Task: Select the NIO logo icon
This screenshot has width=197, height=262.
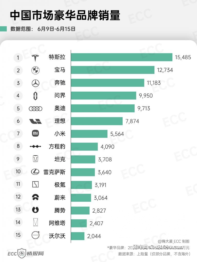Action: click(x=35, y=197)
